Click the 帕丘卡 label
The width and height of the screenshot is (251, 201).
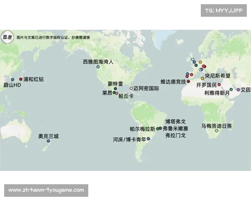coord(126,96)
